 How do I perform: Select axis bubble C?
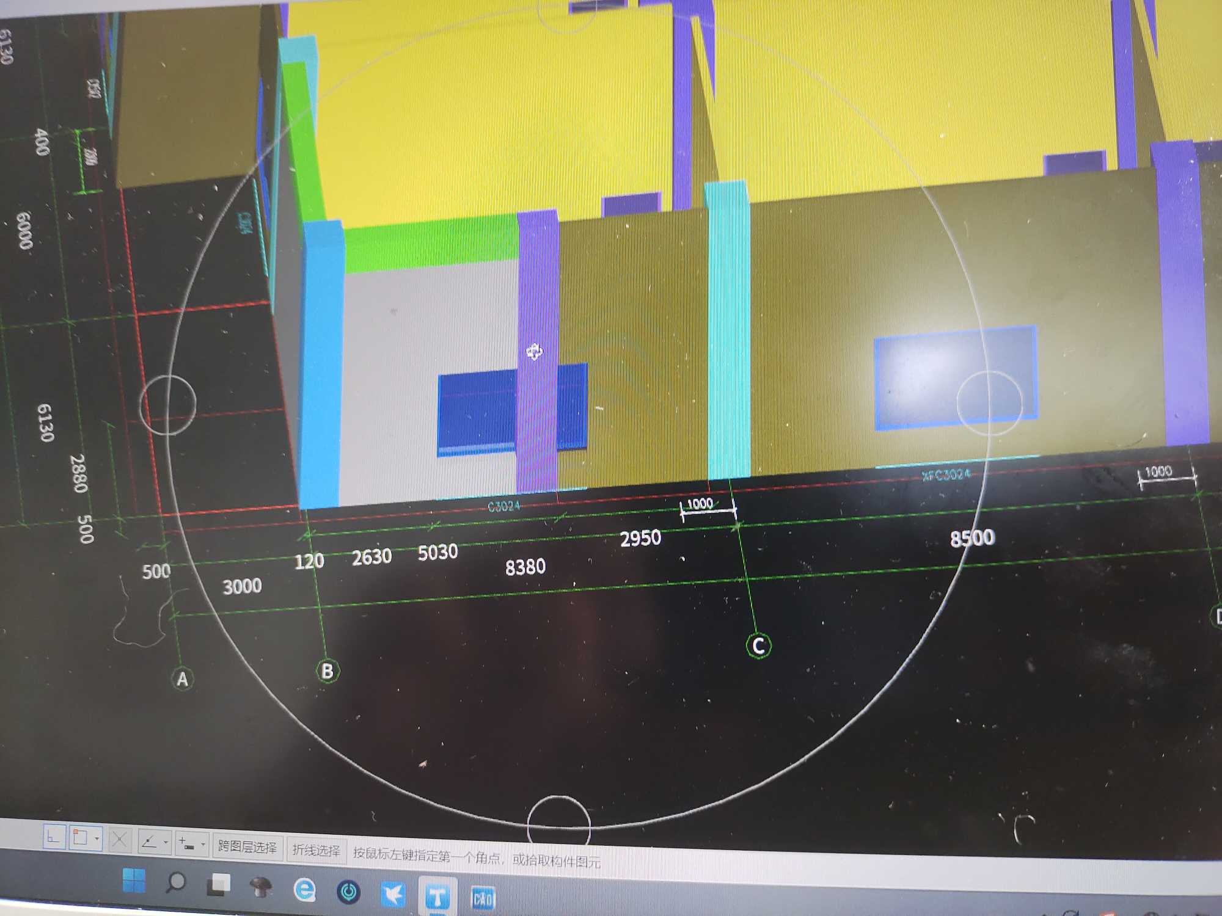[x=759, y=645]
